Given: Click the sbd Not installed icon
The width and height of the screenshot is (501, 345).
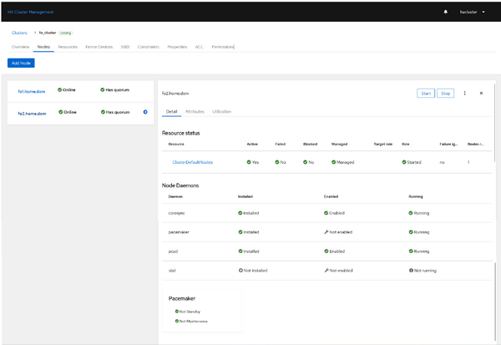Looking at the screenshot, I should coord(241,271).
